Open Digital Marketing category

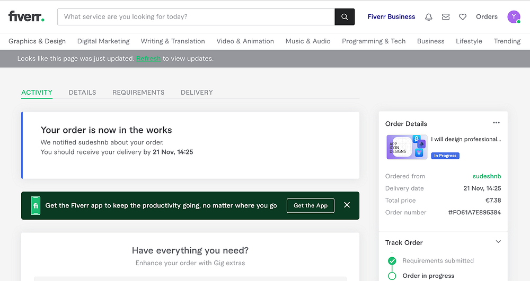(x=103, y=41)
